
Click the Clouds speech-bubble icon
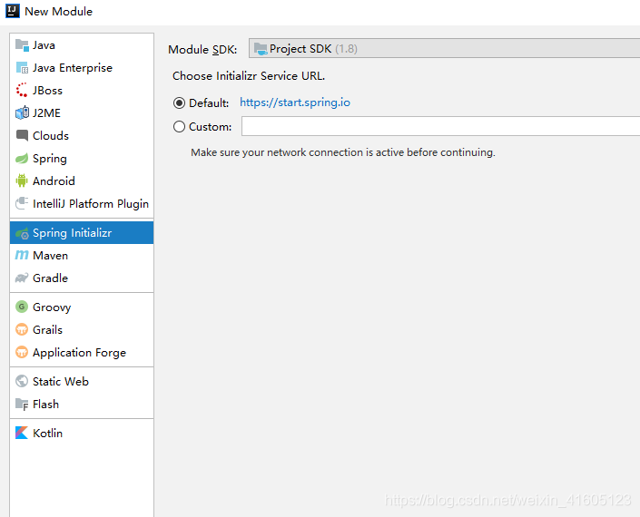coord(22,135)
